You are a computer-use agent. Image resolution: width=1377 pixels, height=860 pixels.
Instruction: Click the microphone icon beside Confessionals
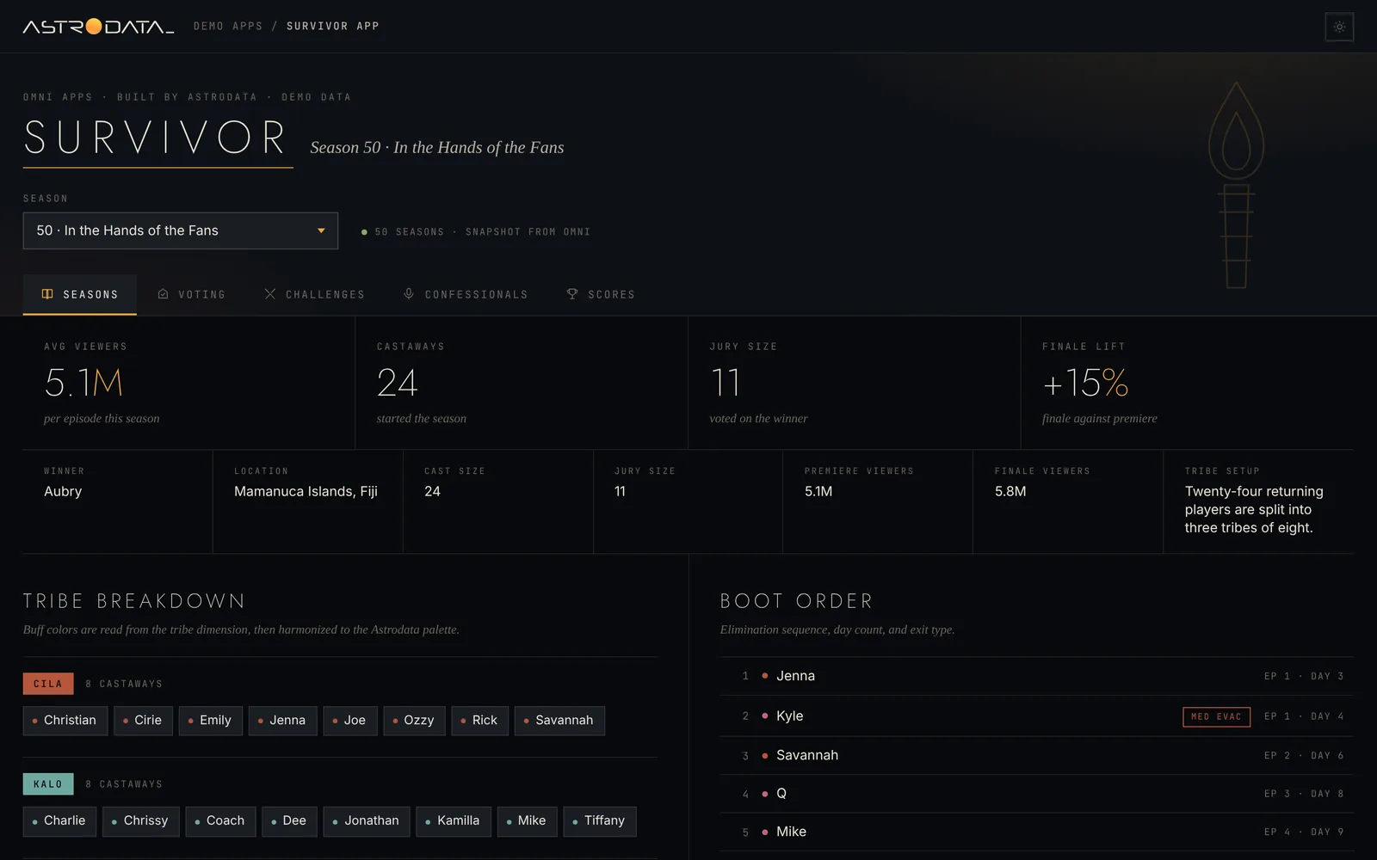(409, 294)
